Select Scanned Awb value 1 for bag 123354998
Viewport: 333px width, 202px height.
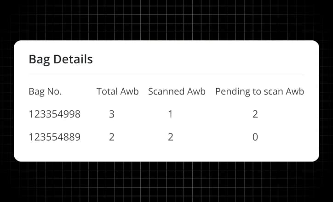[x=170, y=114]
